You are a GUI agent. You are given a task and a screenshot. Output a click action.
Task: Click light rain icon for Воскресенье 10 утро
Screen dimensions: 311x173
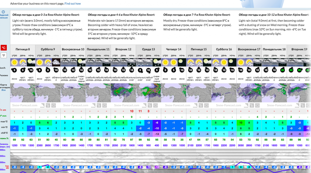(65, 62)
